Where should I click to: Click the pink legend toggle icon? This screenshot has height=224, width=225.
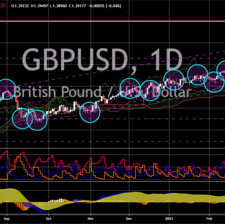3,6
